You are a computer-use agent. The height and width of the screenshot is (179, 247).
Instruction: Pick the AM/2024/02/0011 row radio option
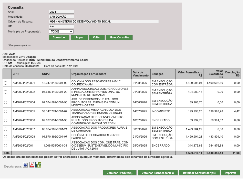[6, 146]
